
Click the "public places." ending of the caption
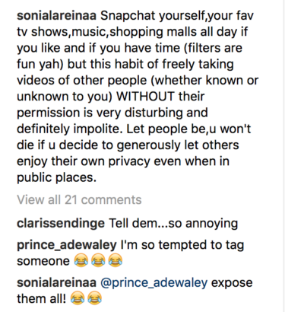pos(57,178)
